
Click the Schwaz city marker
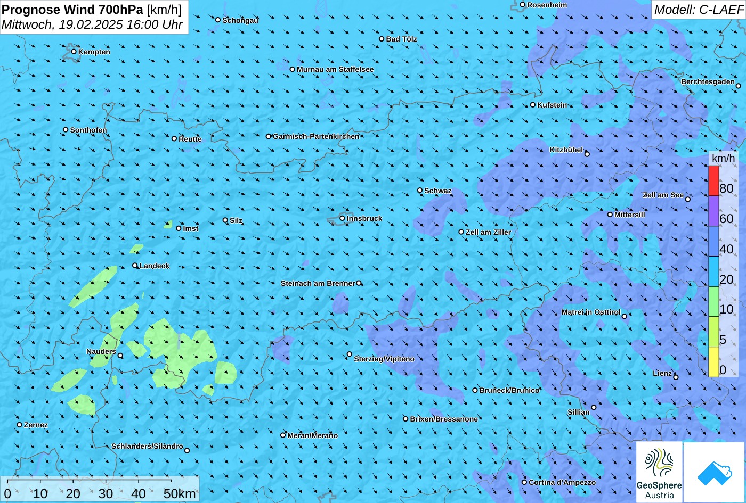(419, 190)
